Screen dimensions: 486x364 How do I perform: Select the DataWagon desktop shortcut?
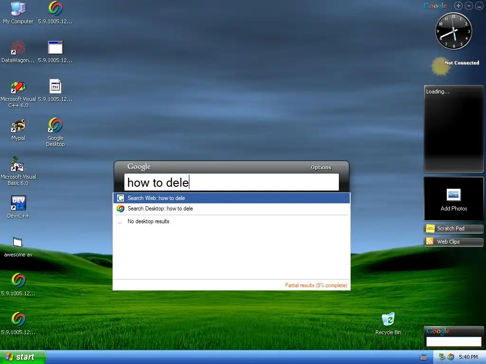[18, 51]
